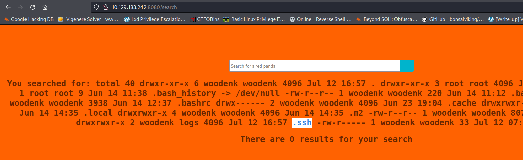Click the 'There are 0 results' message

point(326,139)
